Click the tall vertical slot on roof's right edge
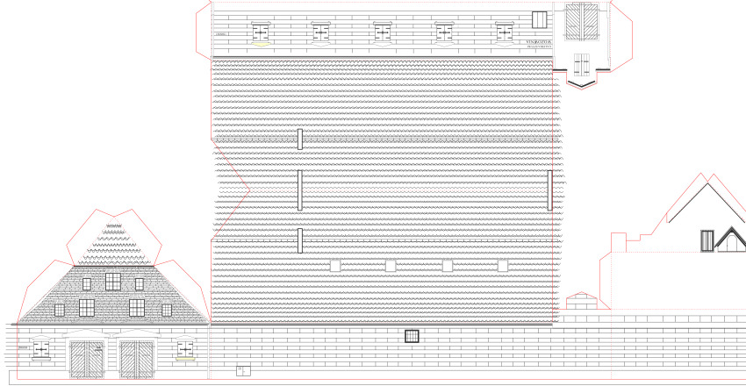Image resolution: width=746 pixels, height=386 pixels. pos(550,190)
